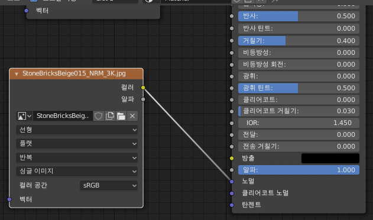Click the 벡터 input socket on the image node

[x=9, y=199]
